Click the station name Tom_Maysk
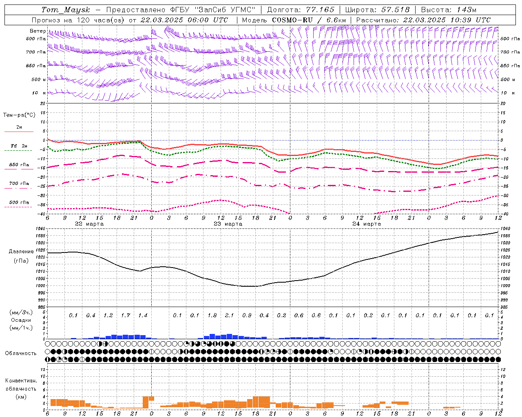The width and height of the screenshot is (522, 417). (66, 10)
